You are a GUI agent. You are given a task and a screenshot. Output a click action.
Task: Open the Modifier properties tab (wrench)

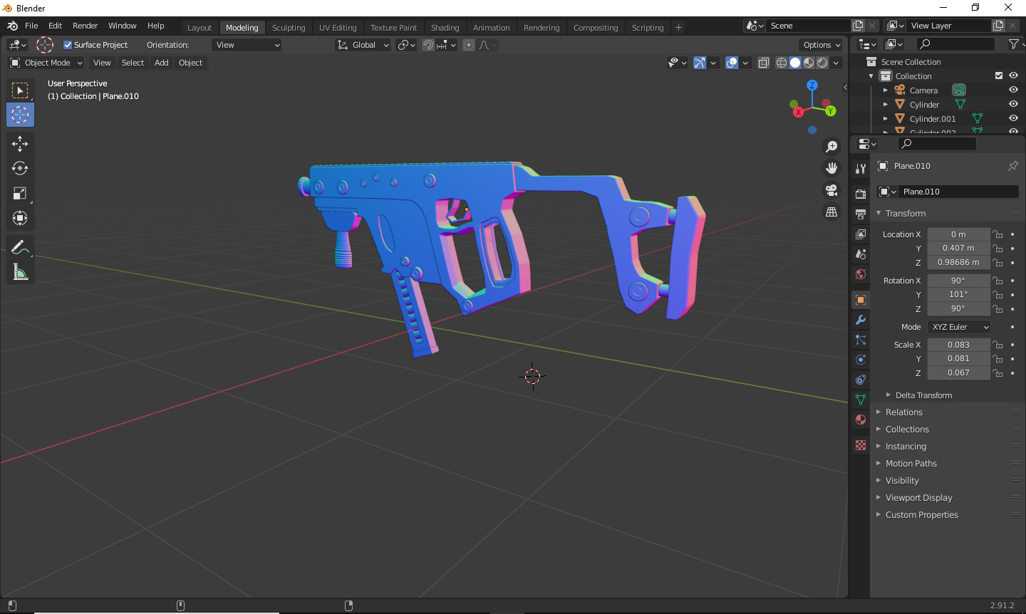click(x=861, y=320)
